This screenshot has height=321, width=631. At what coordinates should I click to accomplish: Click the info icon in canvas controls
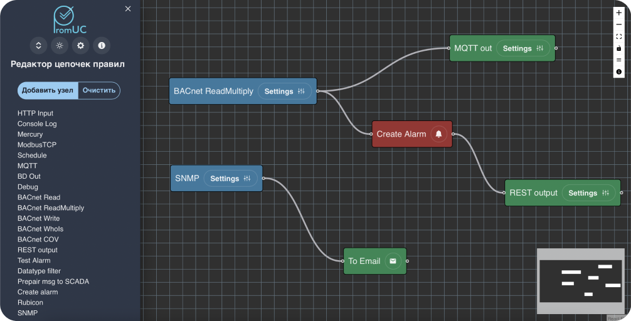(x=619, y=72)
